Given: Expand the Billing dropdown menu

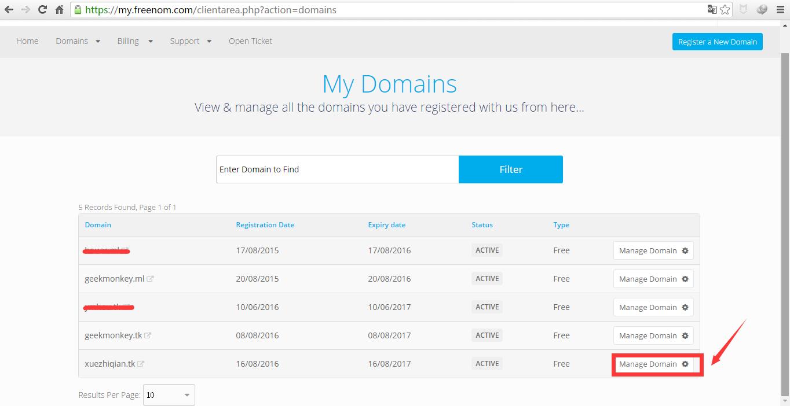Looking at the screenshot, I should [134, 41].
